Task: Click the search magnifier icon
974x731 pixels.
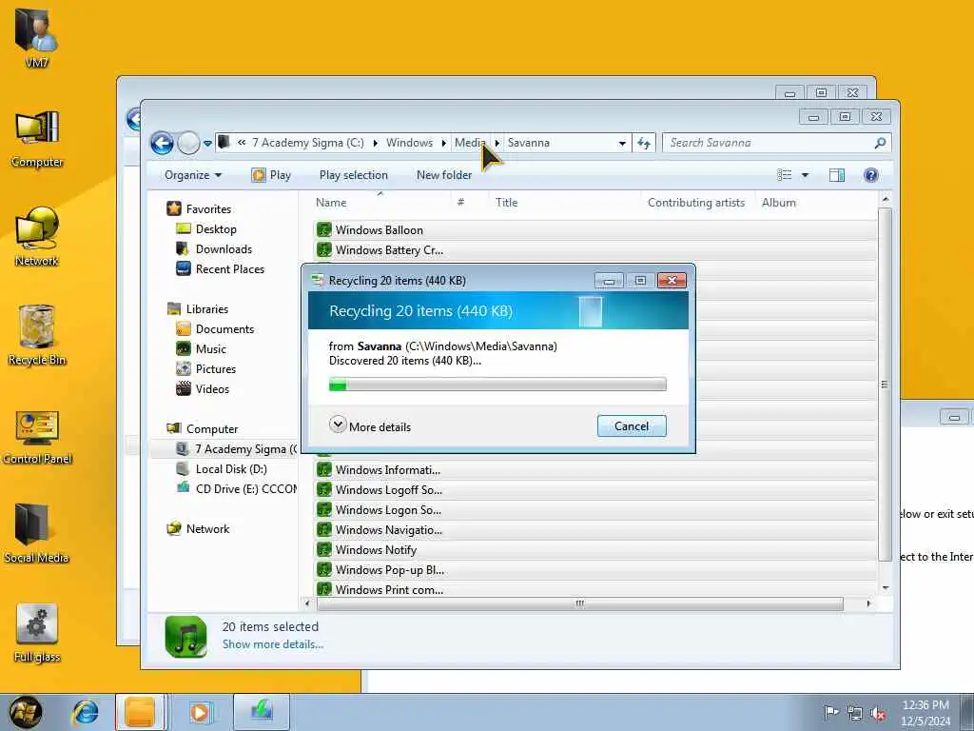Action: (880, 143)
